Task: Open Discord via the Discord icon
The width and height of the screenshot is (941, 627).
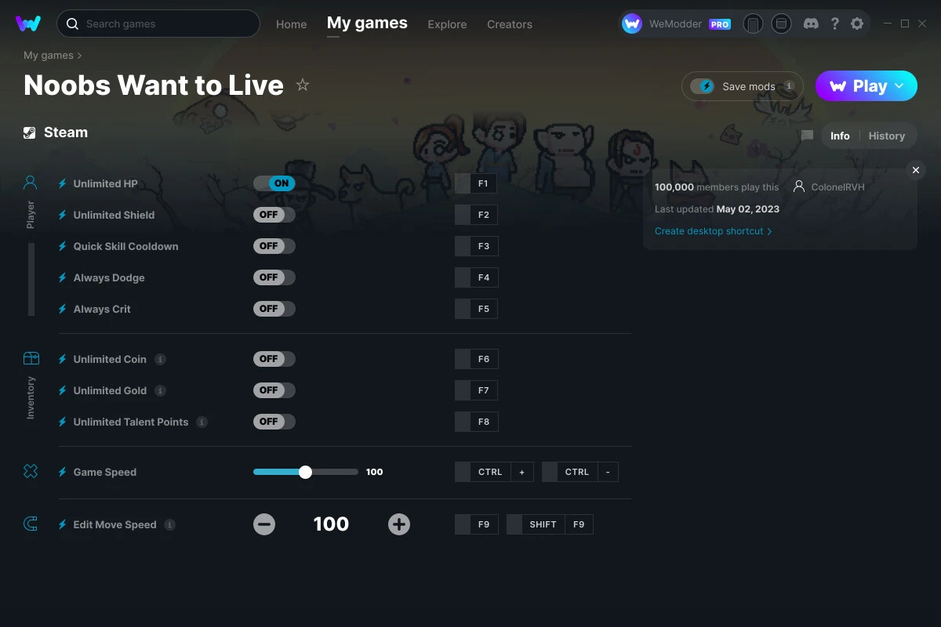Action: point(812,24)
